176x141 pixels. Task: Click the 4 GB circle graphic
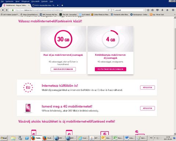(111, 39)
